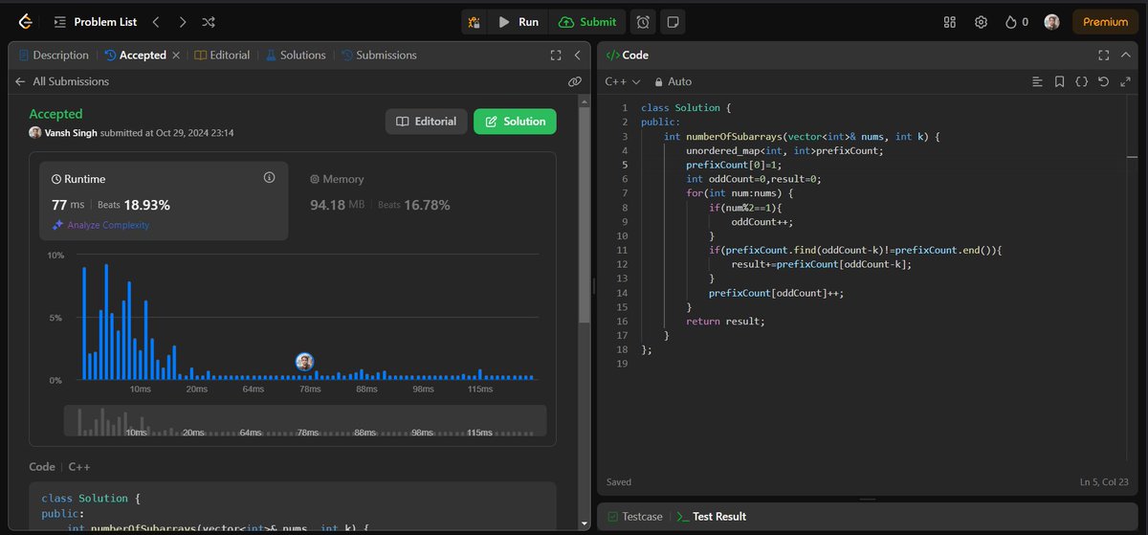Open the Problem List sidebar

(95, 21)
